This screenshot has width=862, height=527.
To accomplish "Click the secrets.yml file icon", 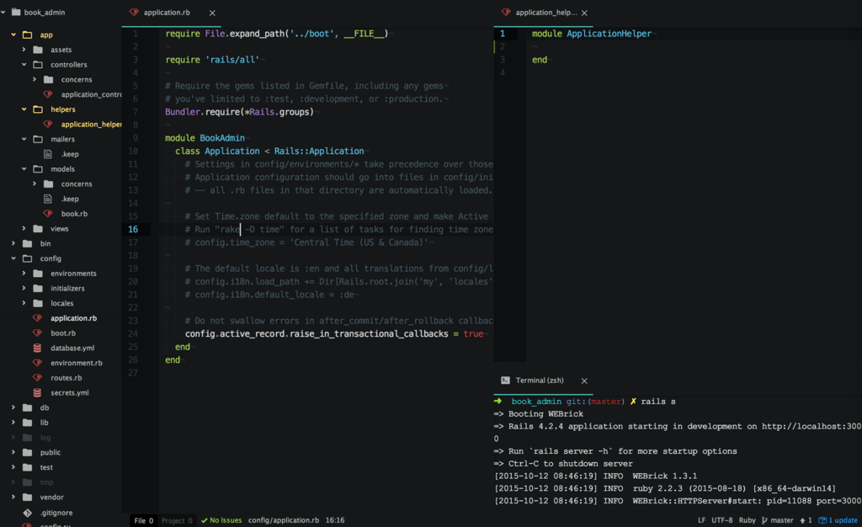I will point(37,392).
